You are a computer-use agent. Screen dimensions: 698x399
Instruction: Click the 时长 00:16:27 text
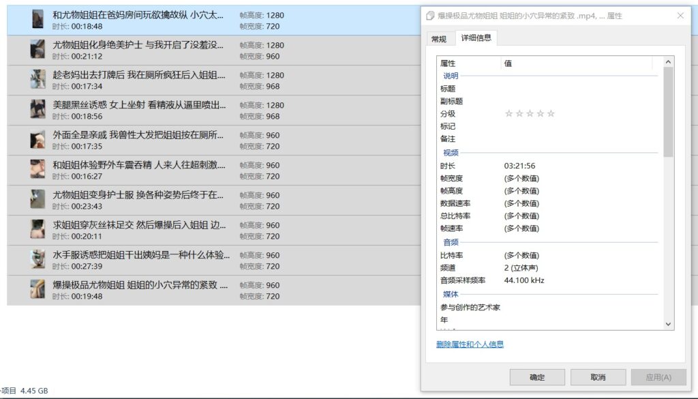(77, 177)
